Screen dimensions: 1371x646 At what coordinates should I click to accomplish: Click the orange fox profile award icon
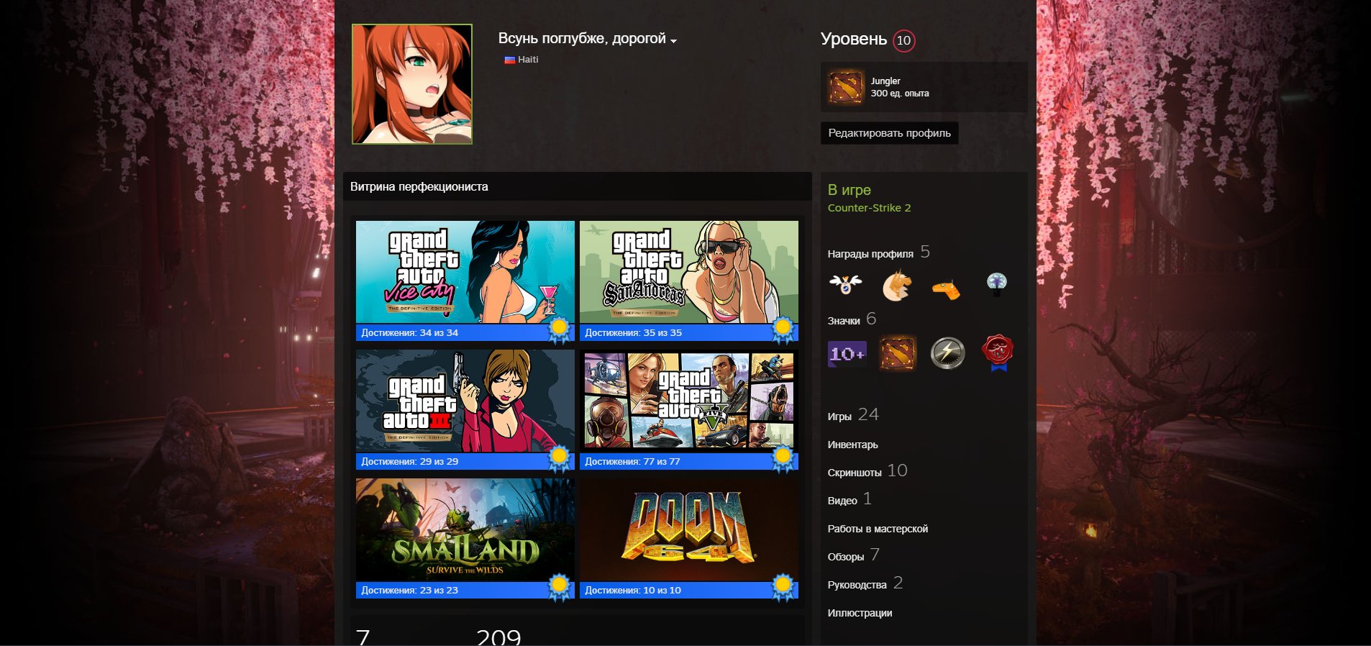point(896,285)
